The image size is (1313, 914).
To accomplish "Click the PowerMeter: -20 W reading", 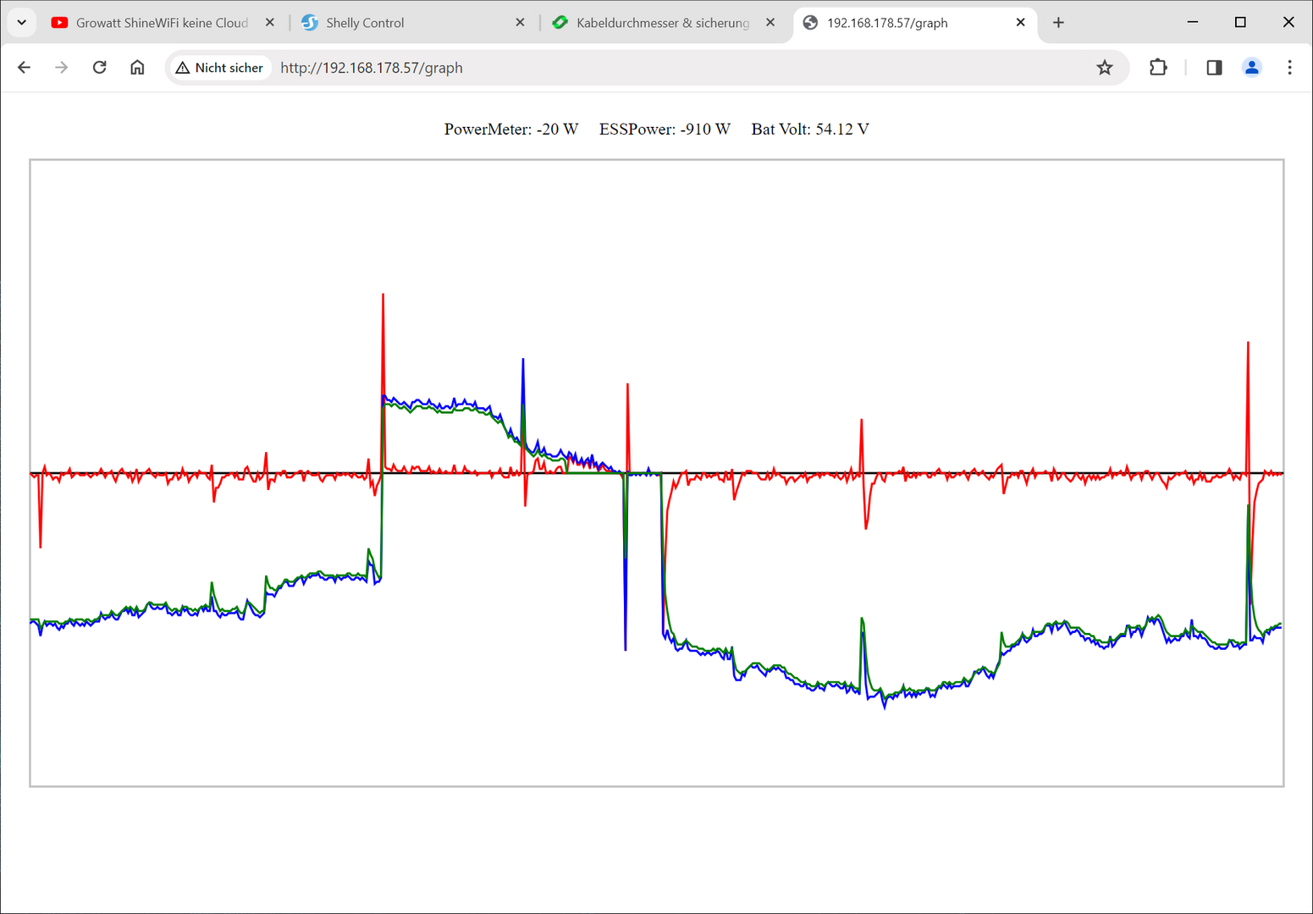I will click(511, 129).
